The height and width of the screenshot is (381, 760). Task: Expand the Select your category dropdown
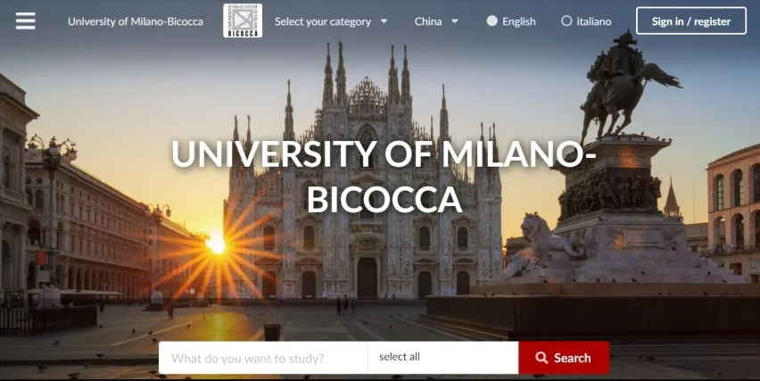click(x=331, y=21)
